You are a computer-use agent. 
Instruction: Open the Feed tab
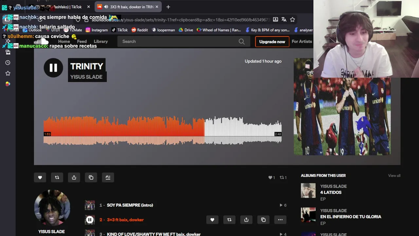tap(82, 41)
